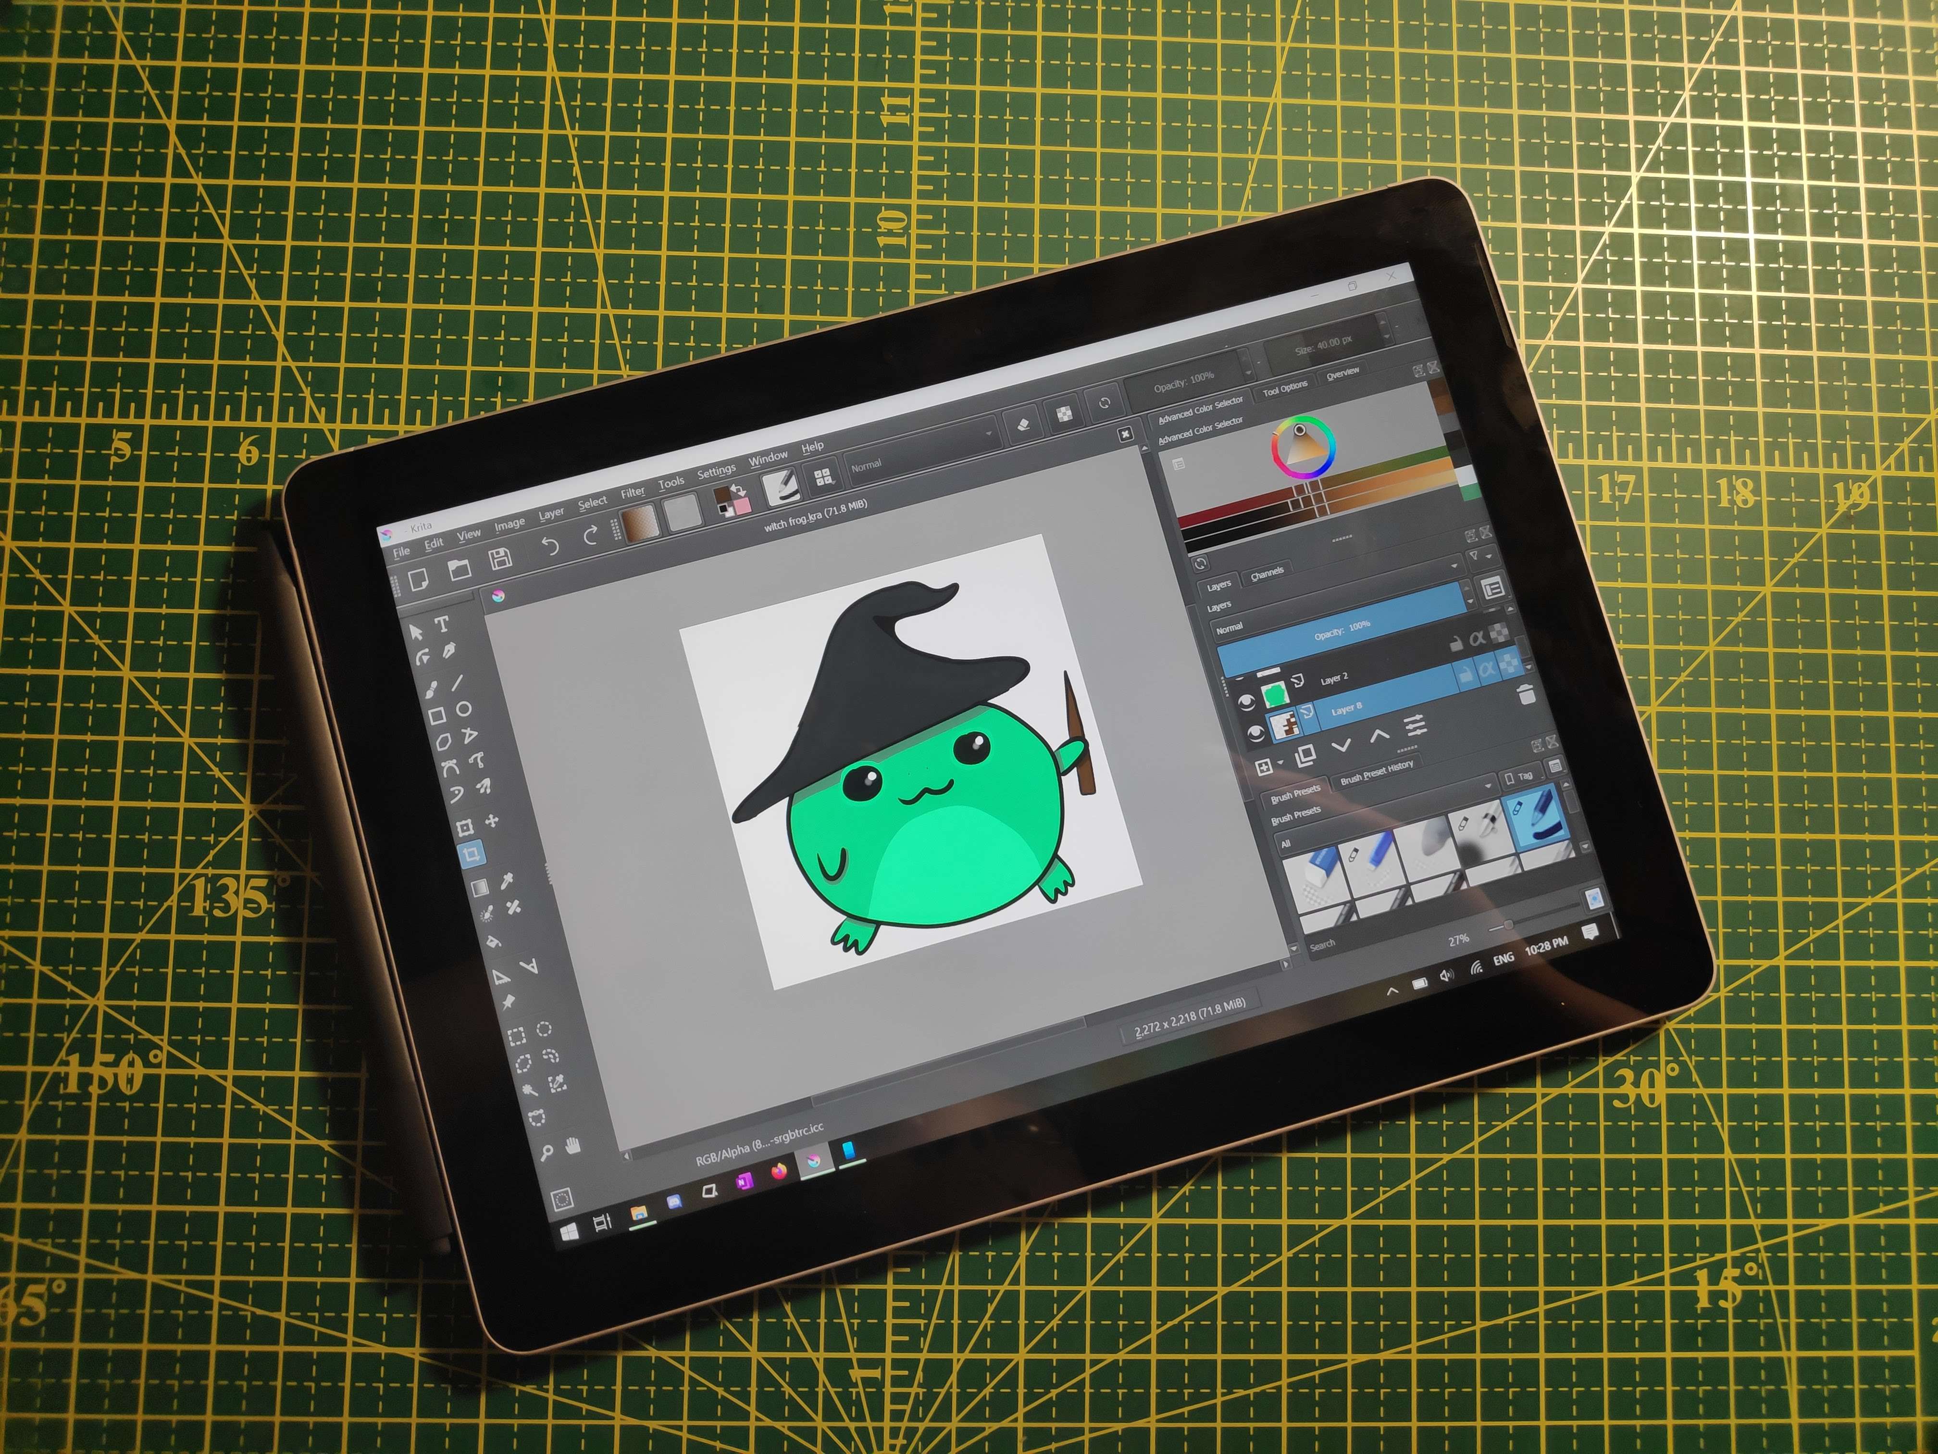Screen dimensions: 1938x1454
Task: Toggle preserve alpha checkerboard button in toolbar
Action: point(1064,414)
